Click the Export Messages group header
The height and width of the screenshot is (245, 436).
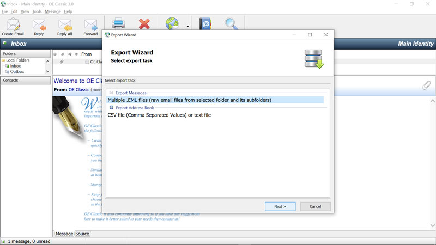click(131, 93)
